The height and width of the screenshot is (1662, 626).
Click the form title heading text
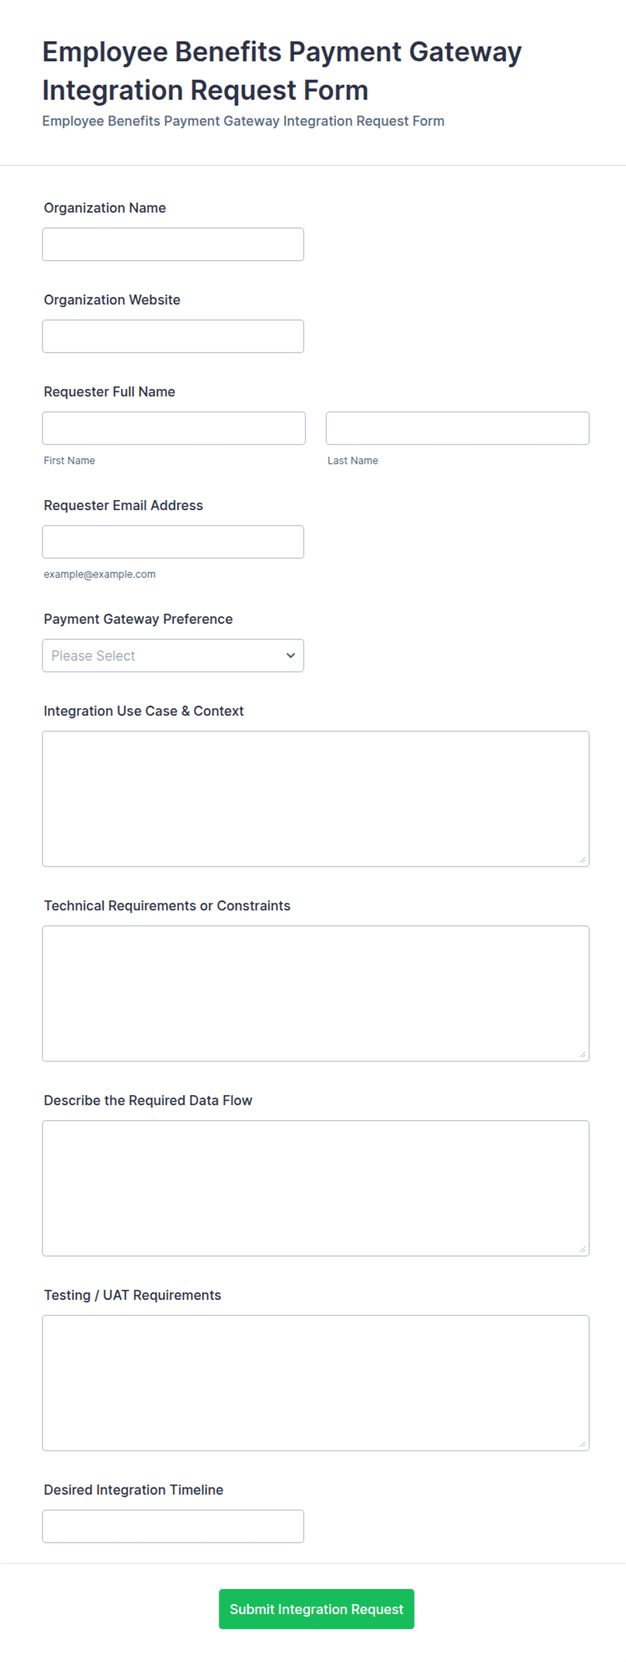tap(282, 71)
